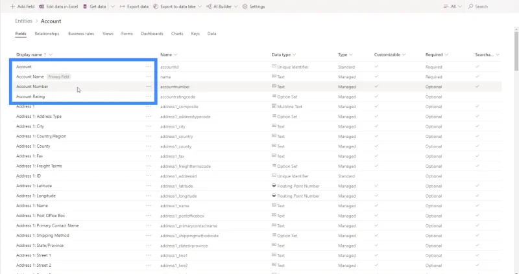Open more options for Account Name row
Image resolution: width=519 pixels, height=274 pixels.
[x=149, y=76]
